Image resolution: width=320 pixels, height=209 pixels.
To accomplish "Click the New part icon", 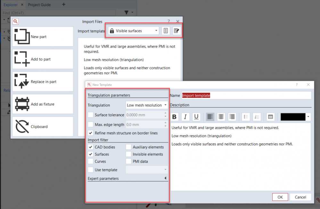I will [22, 37].
